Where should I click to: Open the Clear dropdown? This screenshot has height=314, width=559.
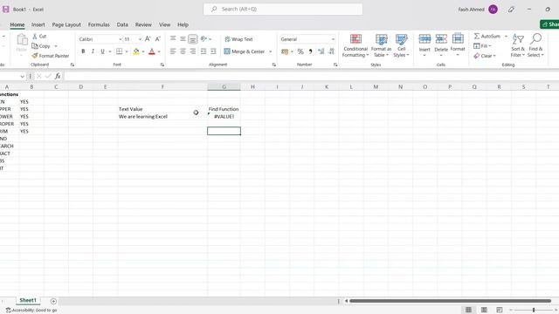pyautogui.click(x=485, y=56)
